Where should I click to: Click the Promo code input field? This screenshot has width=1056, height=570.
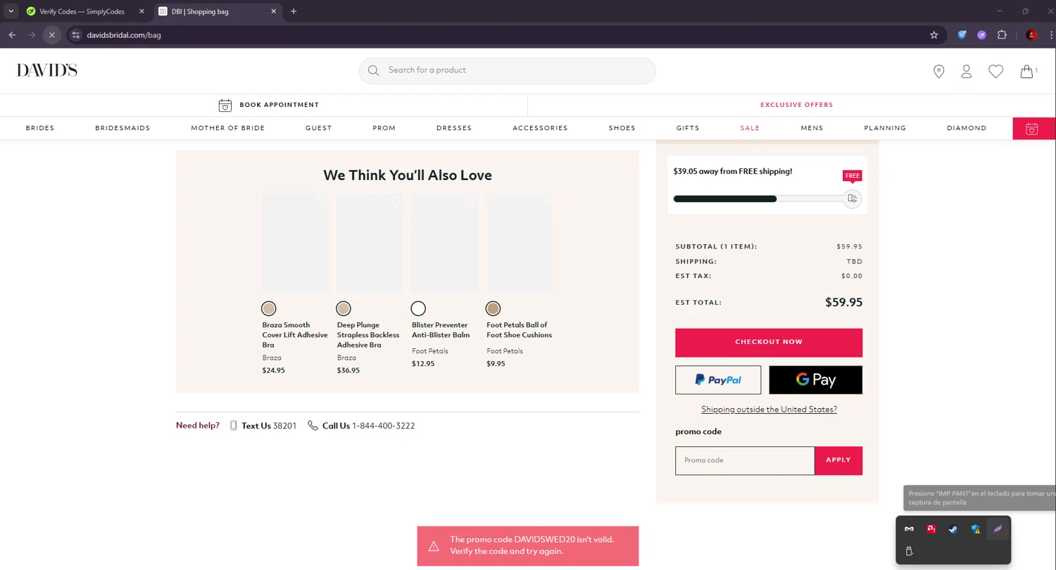[745, 460]
